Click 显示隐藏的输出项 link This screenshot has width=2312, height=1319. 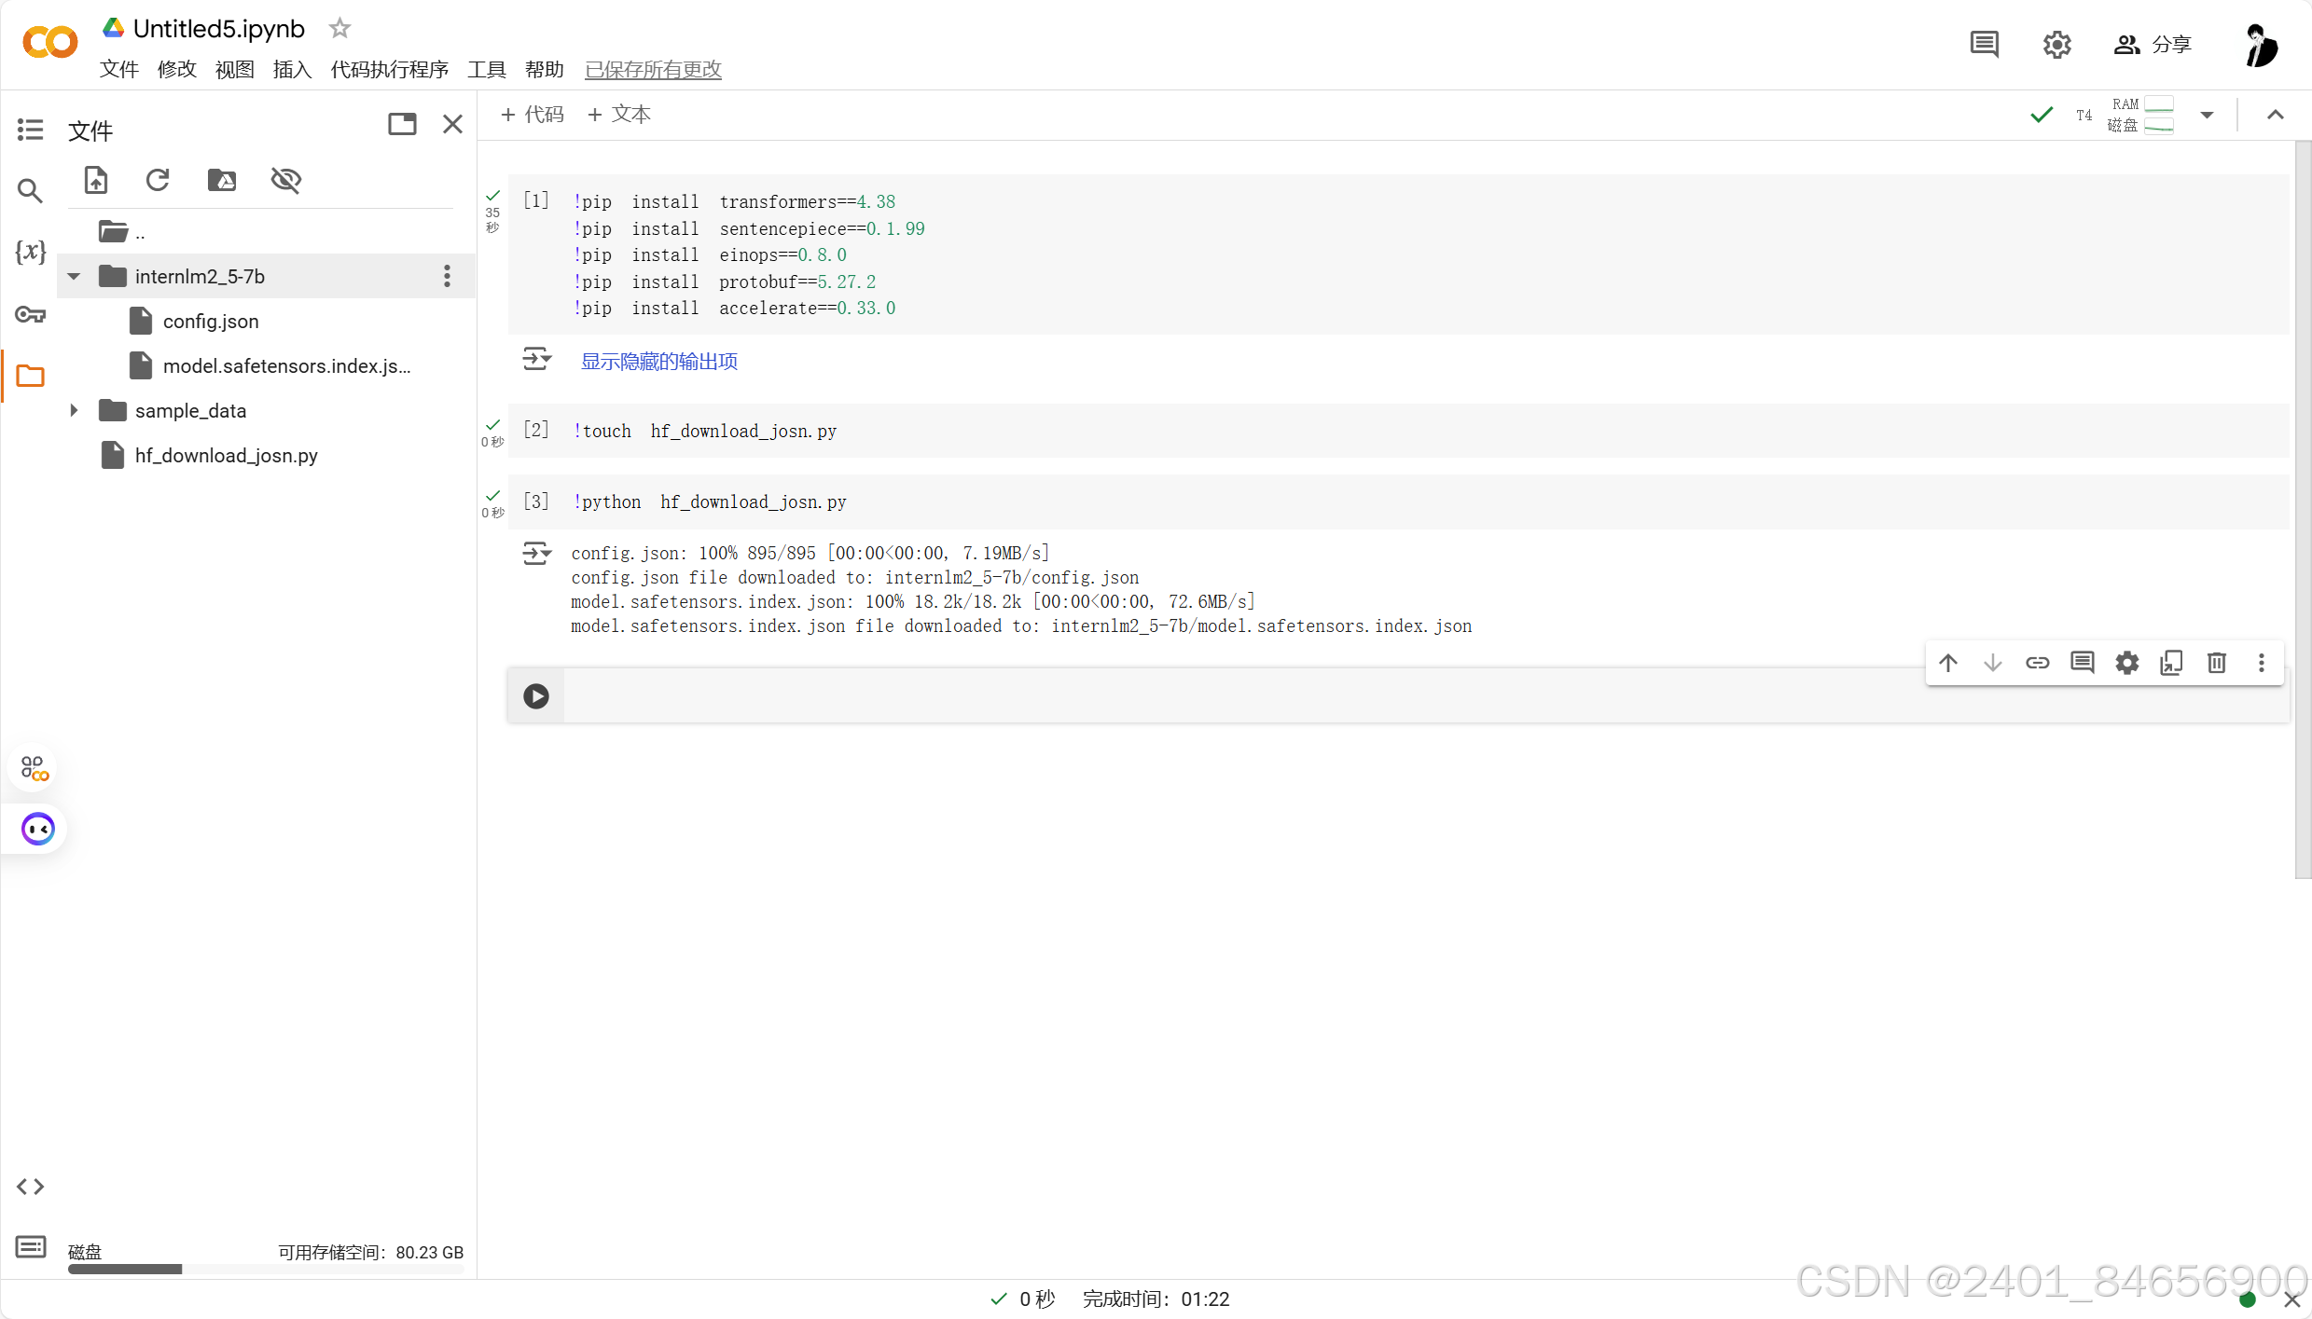(x=658, y=362)
